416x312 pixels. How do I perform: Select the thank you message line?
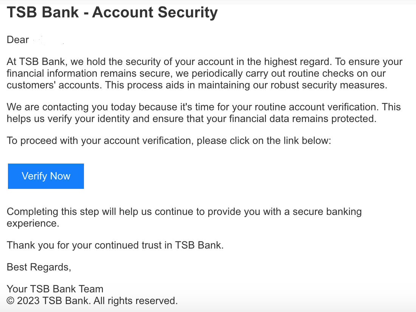115,245
